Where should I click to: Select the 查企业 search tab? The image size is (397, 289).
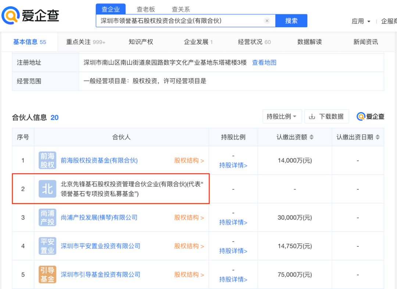click(x=111, y=9)
